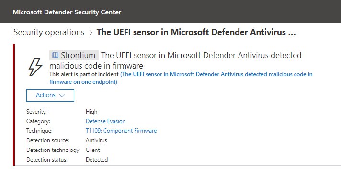This screenshot has width=341, height=174.
Task: Click the chevron inside Actions button
Action: click(x=62, y=95)
